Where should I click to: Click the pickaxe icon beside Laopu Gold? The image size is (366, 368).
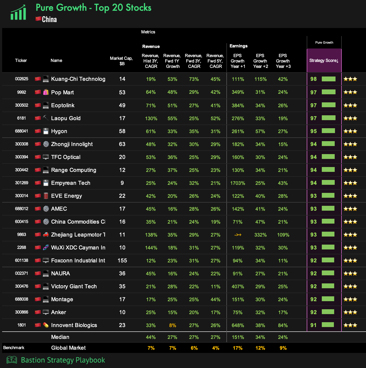pos(46,118)
